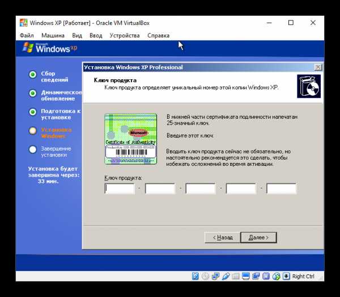Click the keyboard capture arrow beside Right Ctrl
The image size is (340, 297).
(x=286, y=276)
